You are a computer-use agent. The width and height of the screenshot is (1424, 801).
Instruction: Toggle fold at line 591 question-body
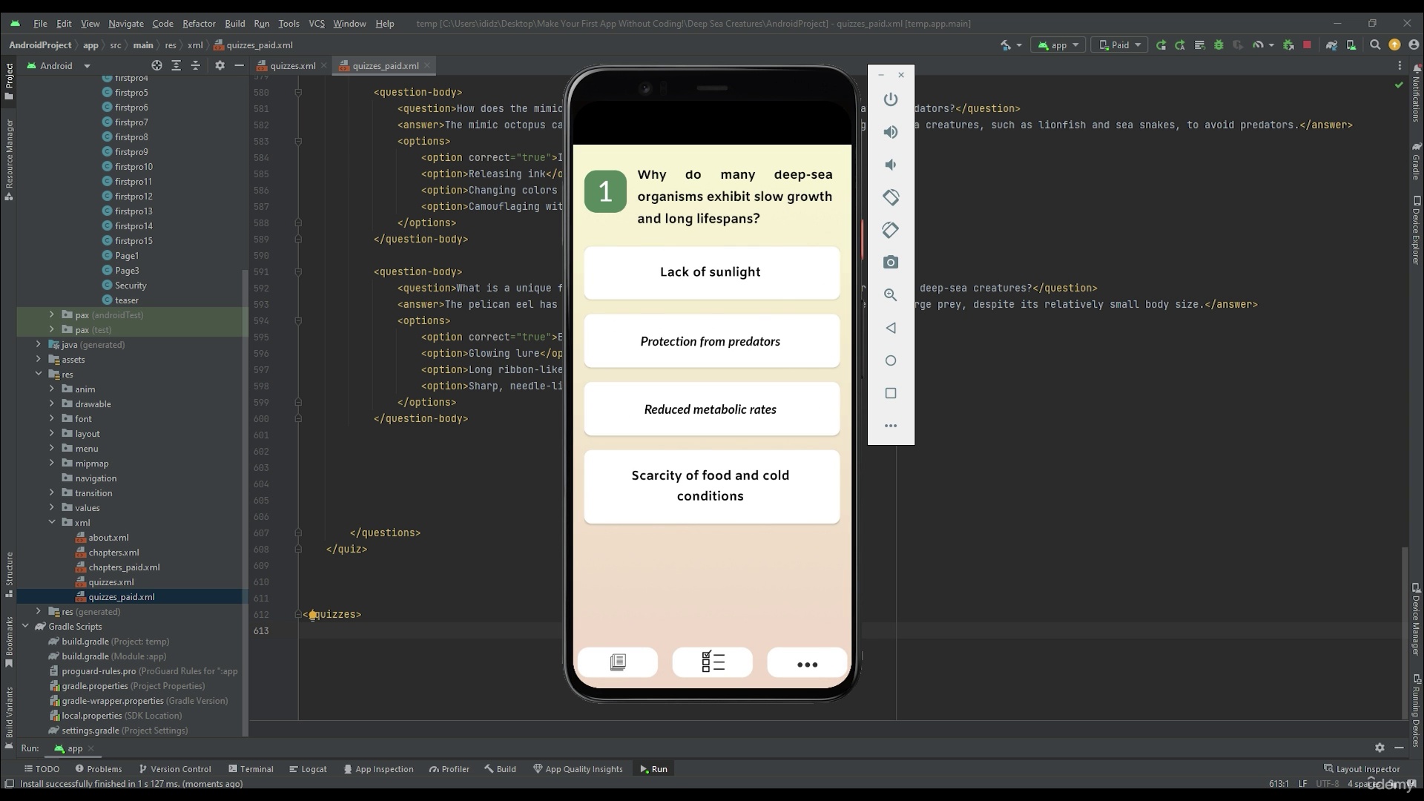(298, 272)
